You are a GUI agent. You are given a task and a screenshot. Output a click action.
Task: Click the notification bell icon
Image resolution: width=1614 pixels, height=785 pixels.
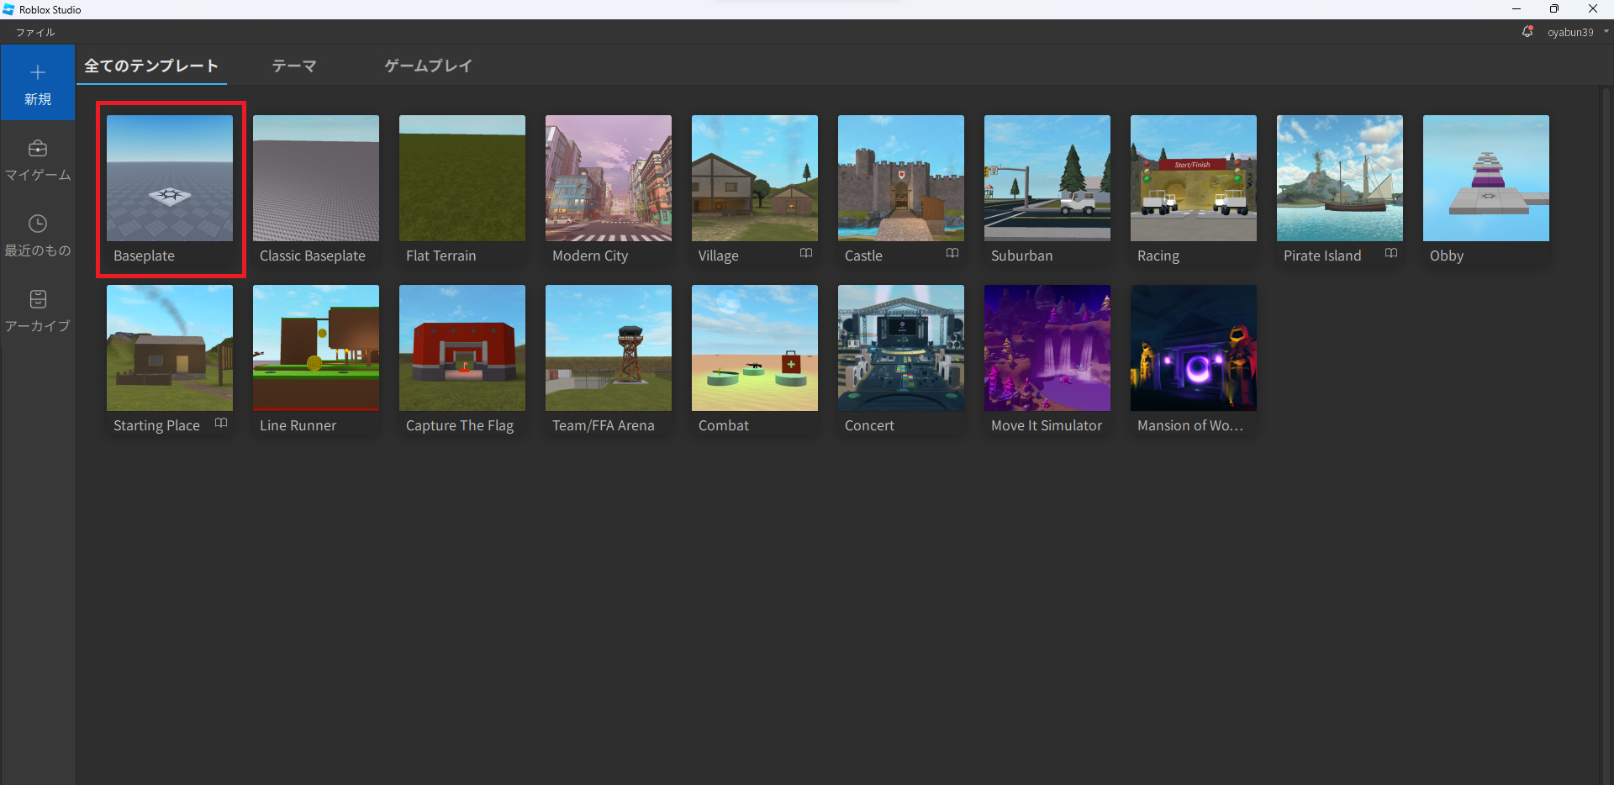point(1527,32)
